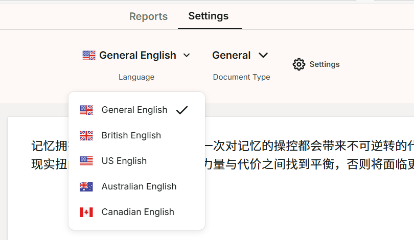Click the Union Jack flag for British English

click(86, 135)
